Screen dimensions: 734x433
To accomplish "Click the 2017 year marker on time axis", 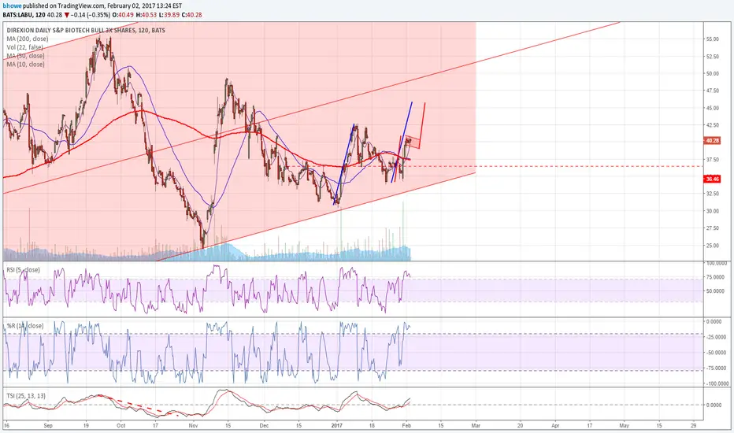I will tap(337, 425).
